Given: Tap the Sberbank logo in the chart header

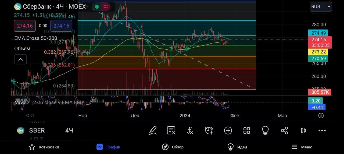Looking at the screenshot, I should pyautogui.click(x=18, y=7).
